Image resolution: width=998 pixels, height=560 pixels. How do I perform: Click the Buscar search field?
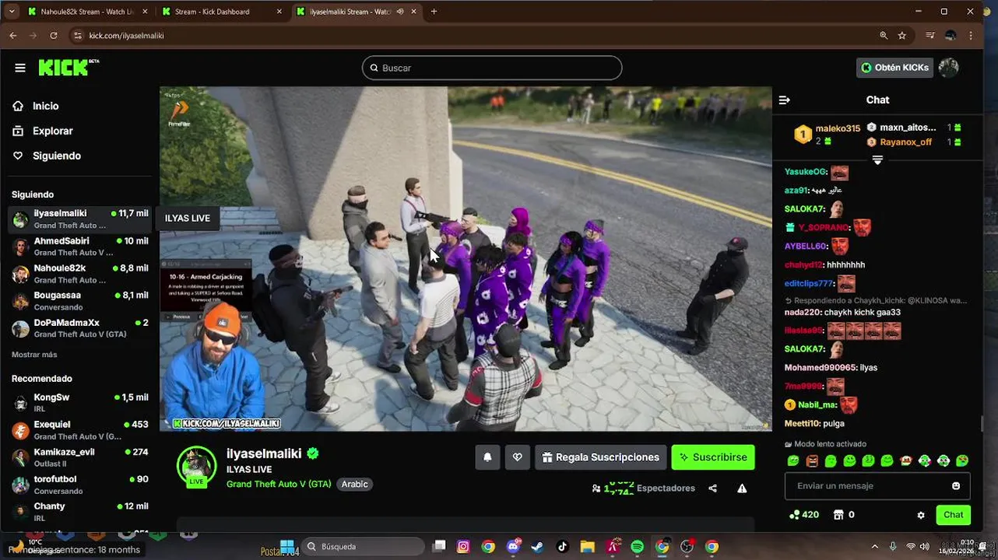pos(492,68)
